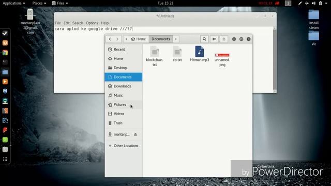
Task: Select Home in path bar
Action: point(139,39)
